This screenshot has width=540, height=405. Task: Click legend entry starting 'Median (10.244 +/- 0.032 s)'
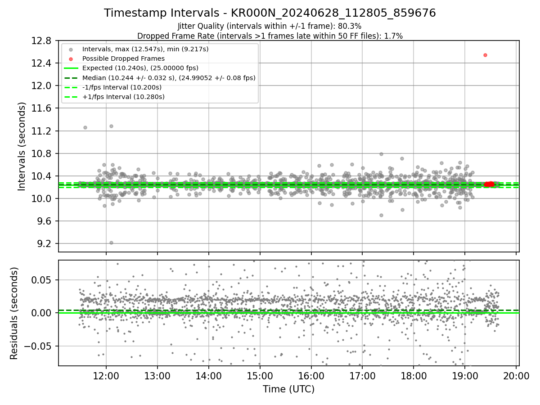pos(169,78)
